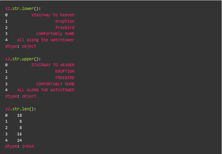222x154 pixels.
Task: Click the length value 24
Action: (x=19, y=141)
